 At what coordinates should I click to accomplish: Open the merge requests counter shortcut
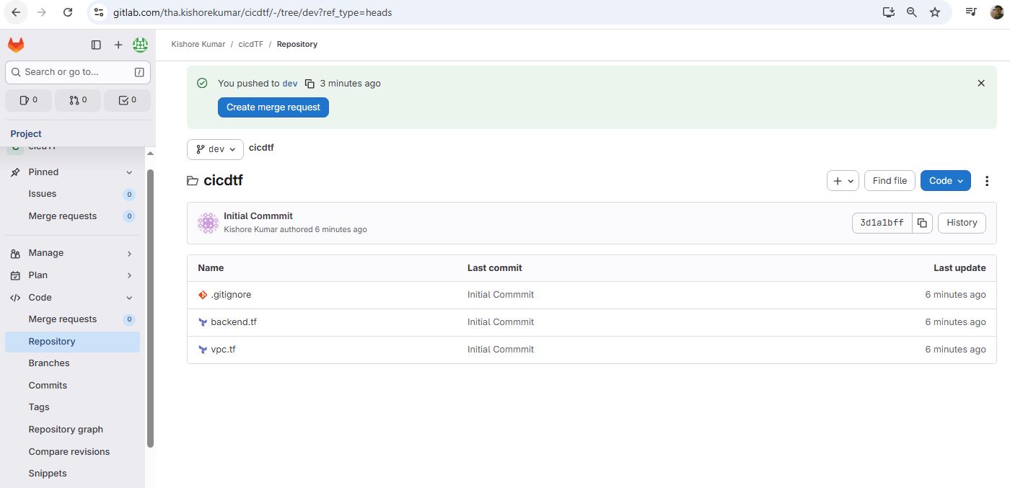[x=78, y=100]
